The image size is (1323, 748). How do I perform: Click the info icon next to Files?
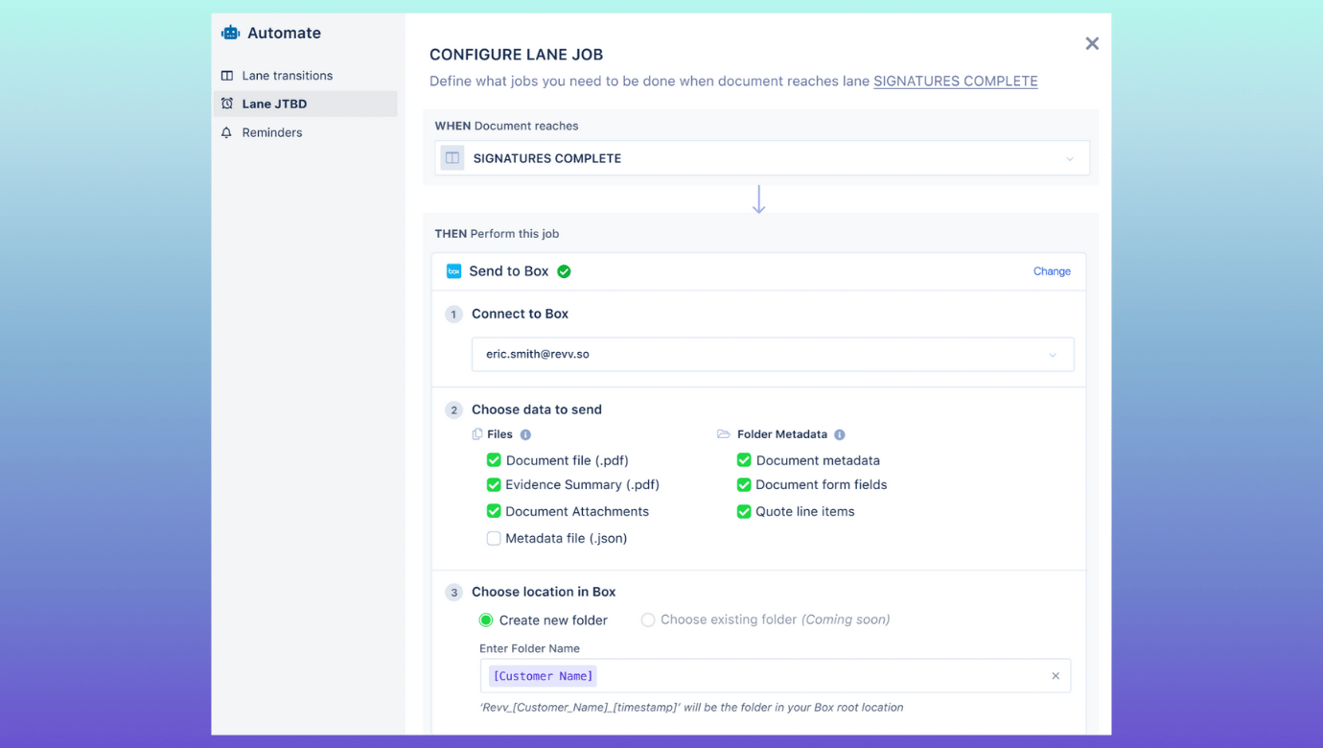click(525, 434)
